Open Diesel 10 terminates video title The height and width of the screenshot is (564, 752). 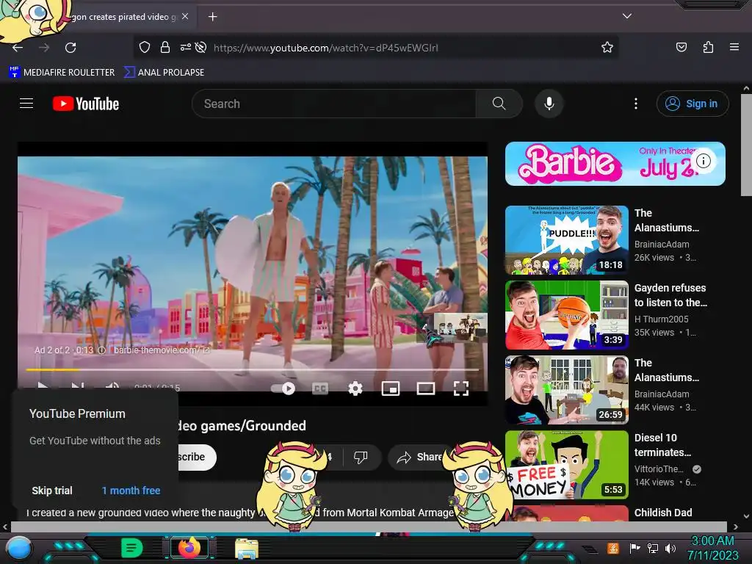click(663, 444)
